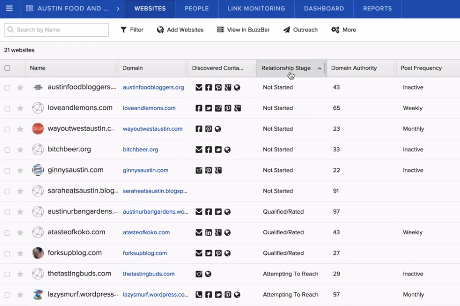Open Twitter contact for forksupblog.com
The height and width of the screenshot is (306, 460).
[208, 253]
